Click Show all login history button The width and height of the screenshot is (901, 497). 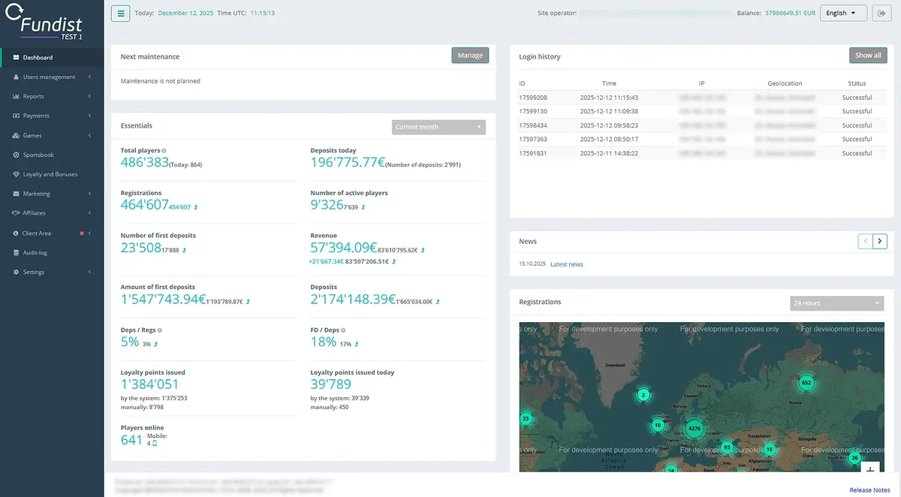[868, 56]
